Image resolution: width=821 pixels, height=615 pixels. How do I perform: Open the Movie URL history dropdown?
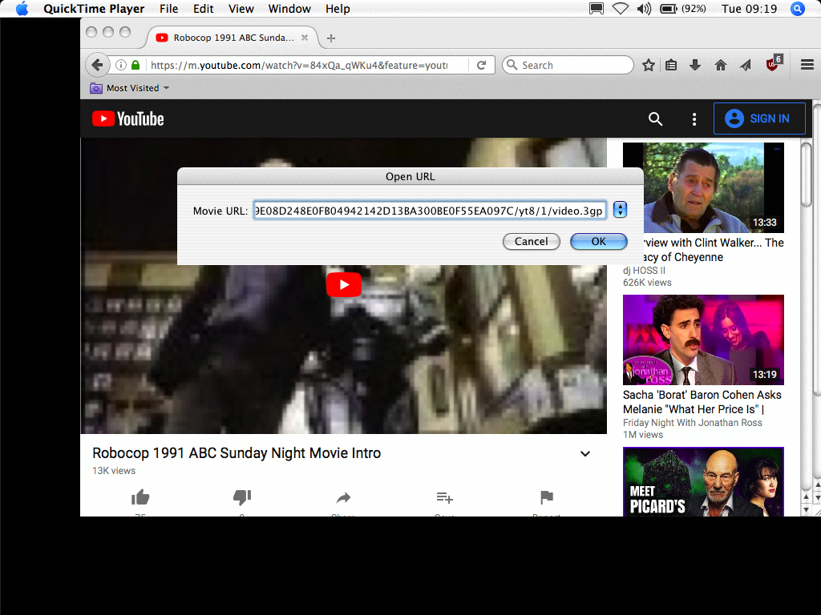(x=620, y=210)
